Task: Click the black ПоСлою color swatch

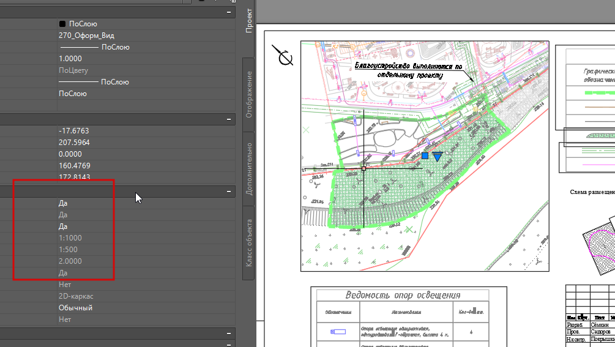Action: click(62, 24)
